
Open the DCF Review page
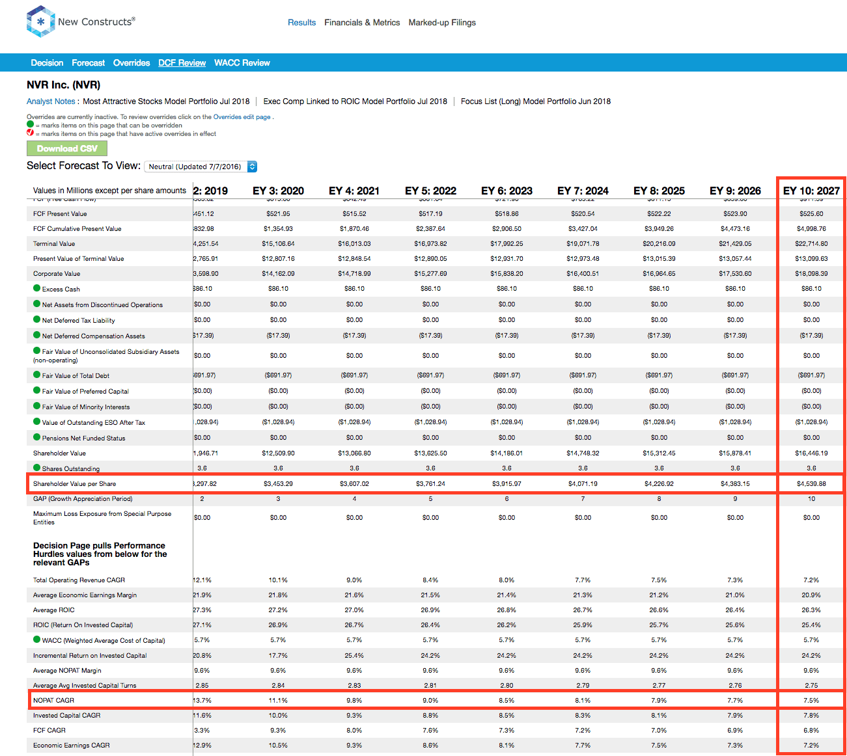(x=182, y=63)
